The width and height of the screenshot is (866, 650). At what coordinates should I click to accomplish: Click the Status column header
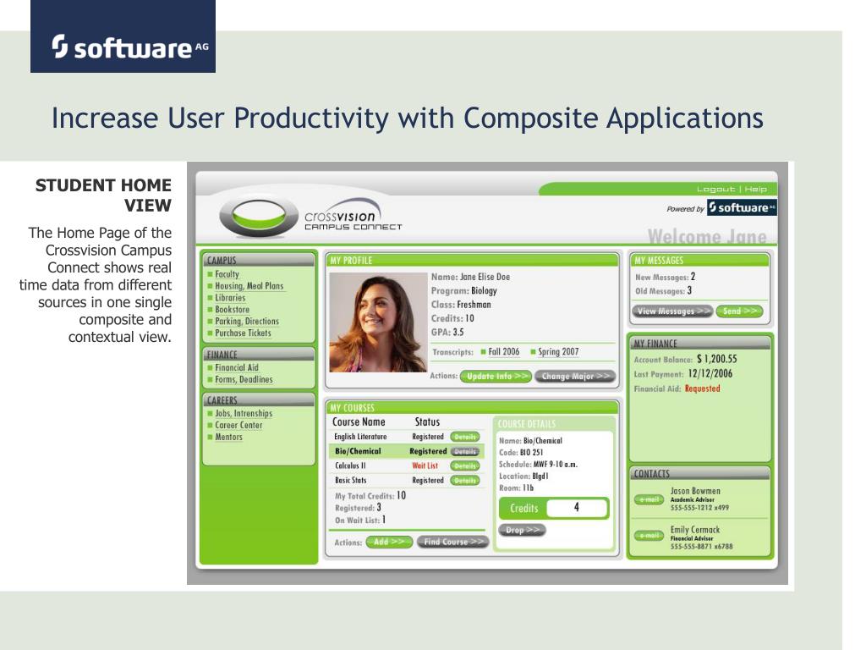(x=427, y=421)
